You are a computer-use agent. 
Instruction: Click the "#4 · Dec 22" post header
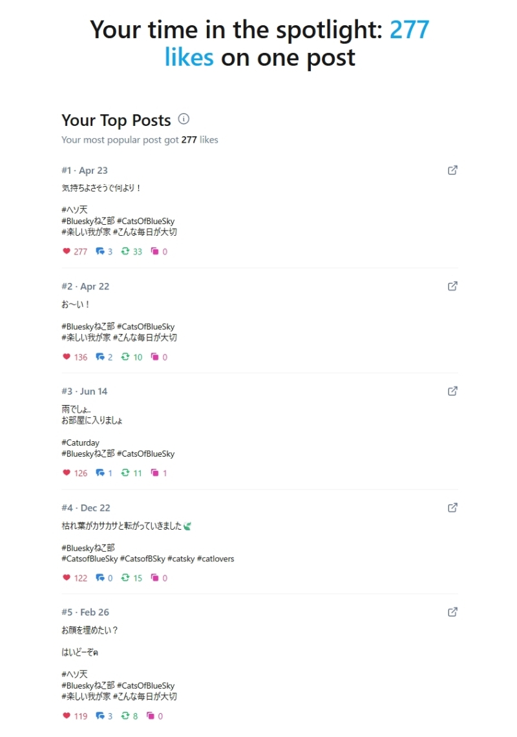click(86, 508)
